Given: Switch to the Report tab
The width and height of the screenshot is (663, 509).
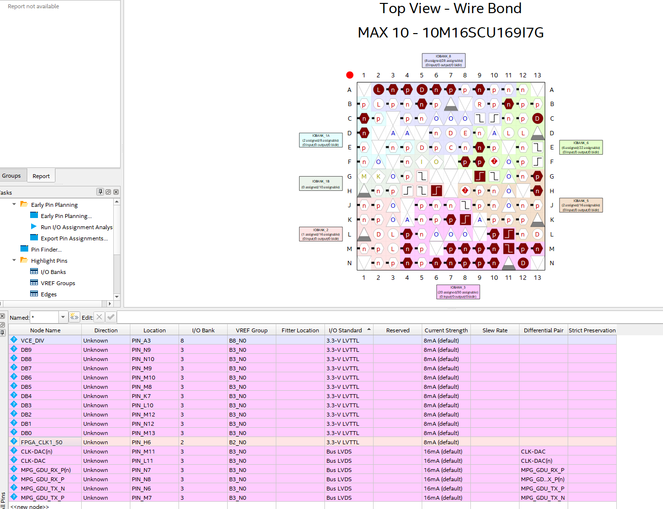Looking at the screenshot, I should 41,176.
